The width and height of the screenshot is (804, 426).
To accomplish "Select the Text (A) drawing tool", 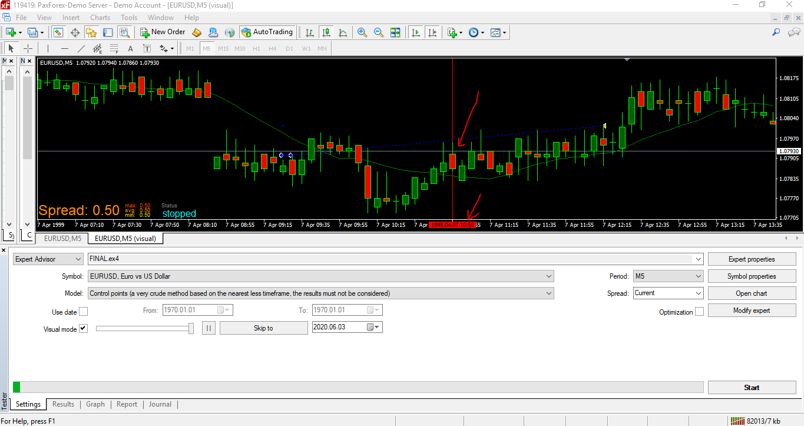I will (x=130, y=48).
